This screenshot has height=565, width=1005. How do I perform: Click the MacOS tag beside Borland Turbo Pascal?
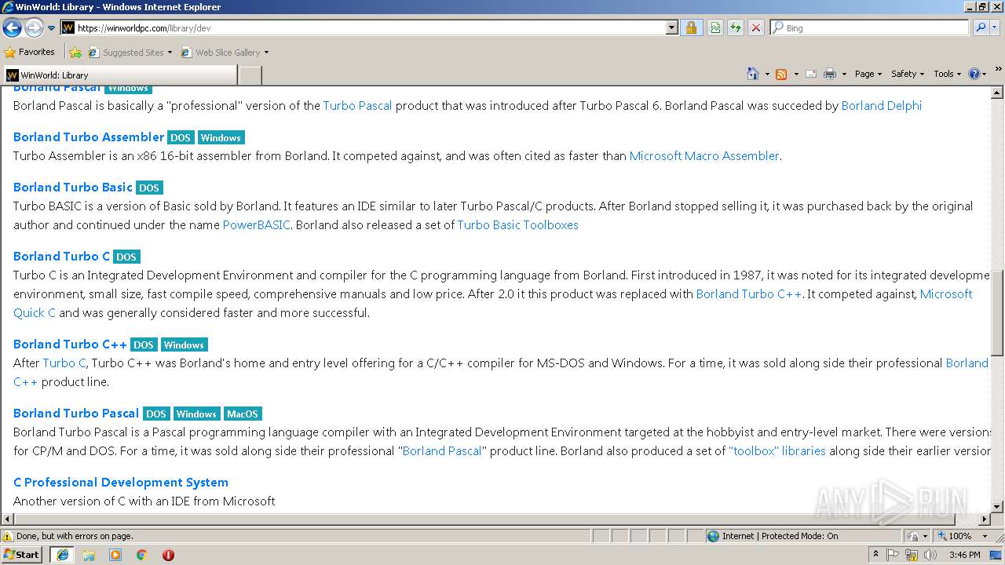(x=243, y=414)
